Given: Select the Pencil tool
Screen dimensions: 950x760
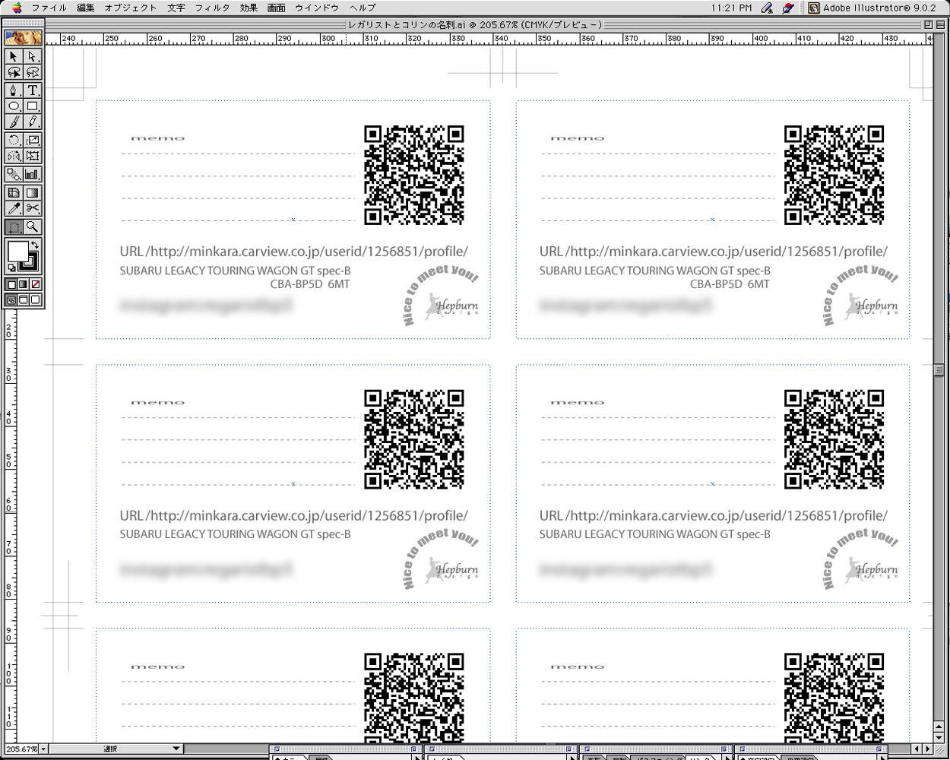Looking at the screenshot, I should [32, 122].
